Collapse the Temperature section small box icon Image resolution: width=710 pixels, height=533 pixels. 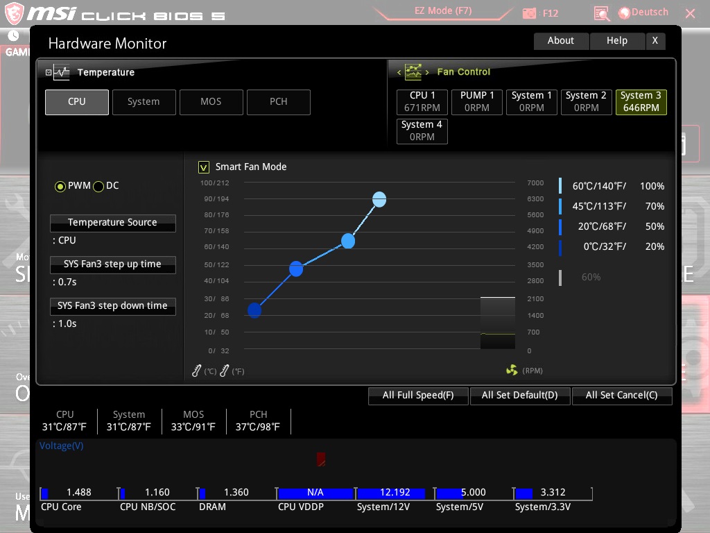tap(49, 72)
